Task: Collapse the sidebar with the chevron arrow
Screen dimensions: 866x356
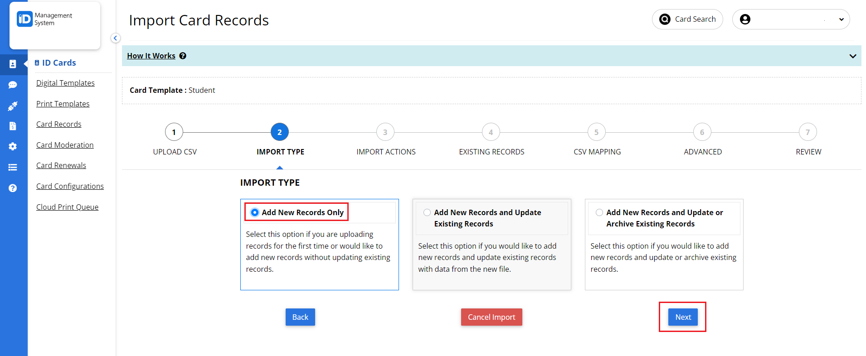Action: (116, 38)
